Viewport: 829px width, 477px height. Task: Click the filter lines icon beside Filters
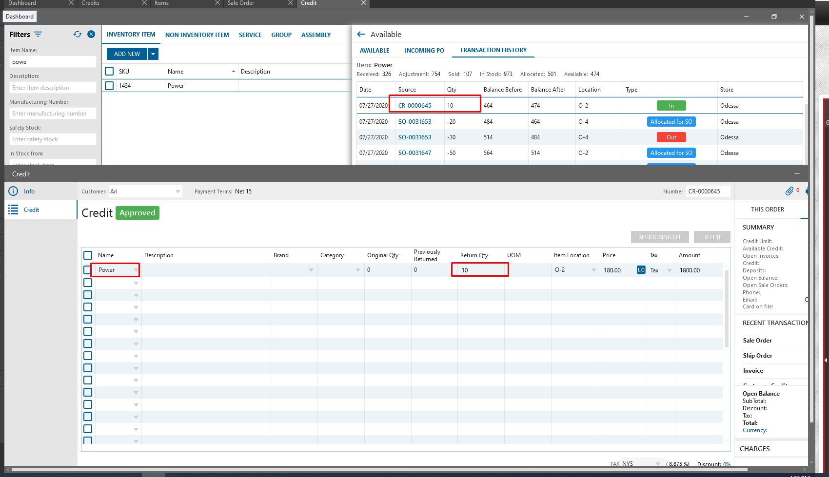click(38, 34)
